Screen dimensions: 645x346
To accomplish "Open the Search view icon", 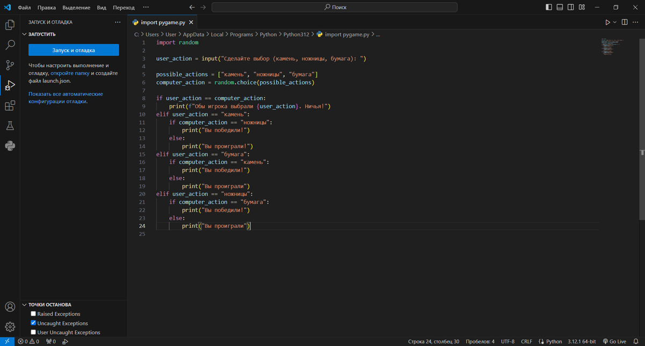I will [10, 45].
